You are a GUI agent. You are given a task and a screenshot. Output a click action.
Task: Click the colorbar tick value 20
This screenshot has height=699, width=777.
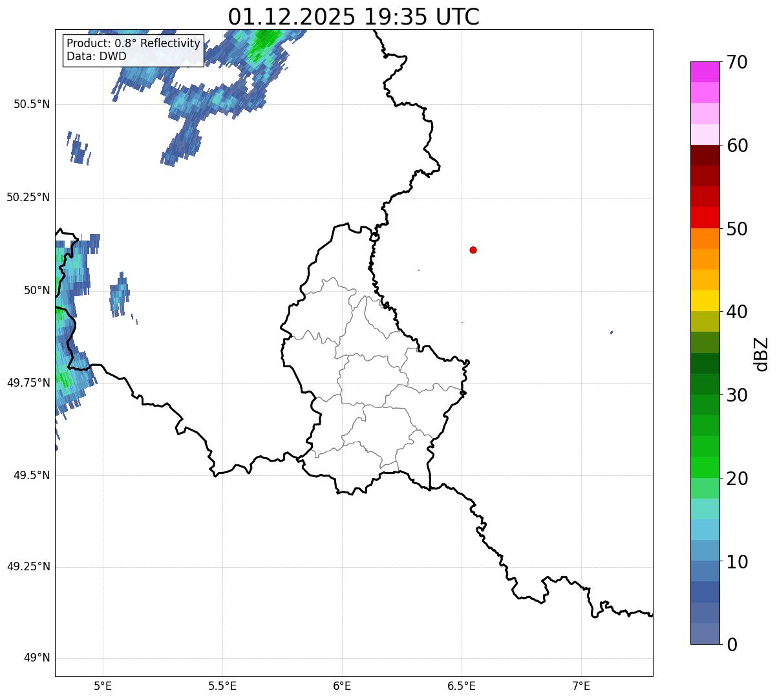click(x=737, y=479)
